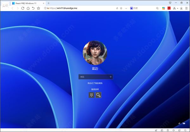Open the colorful four-square apps icon

163,8
